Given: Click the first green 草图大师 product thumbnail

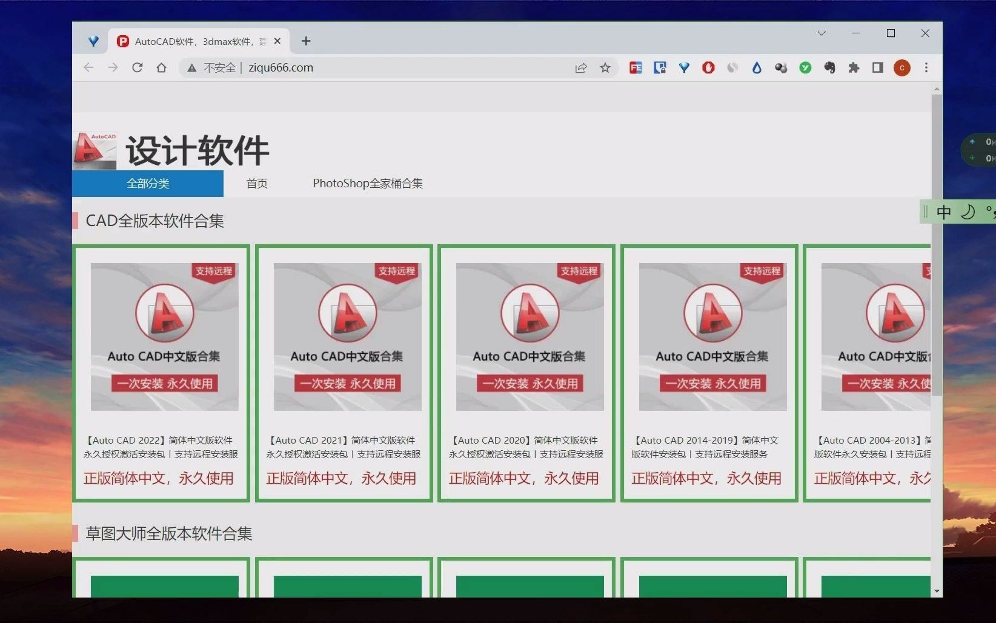Looking at the screenshot, I should (165, 587).
